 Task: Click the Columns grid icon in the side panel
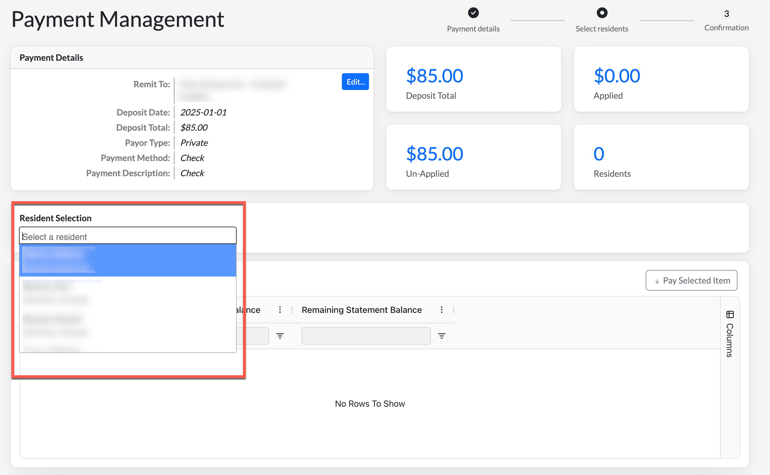[730, 314]
